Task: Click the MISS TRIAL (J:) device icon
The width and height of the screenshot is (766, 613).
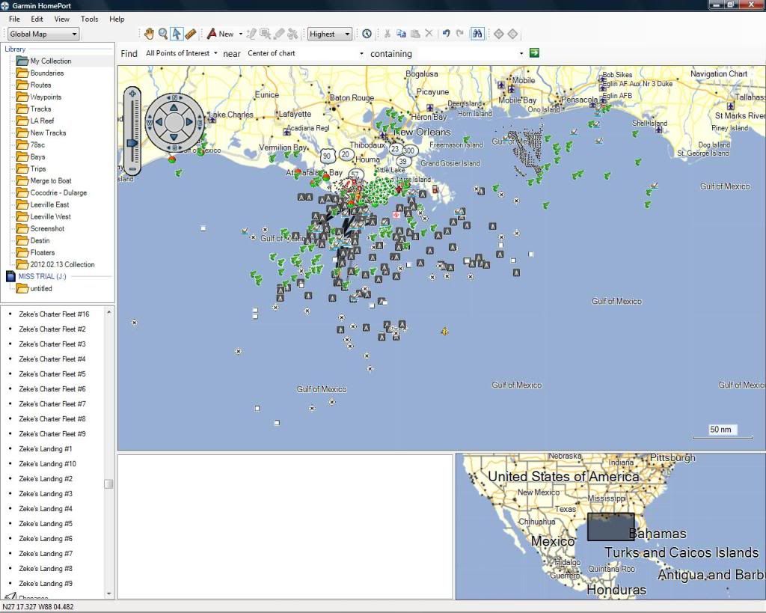Action: click(x=10, y=276)
